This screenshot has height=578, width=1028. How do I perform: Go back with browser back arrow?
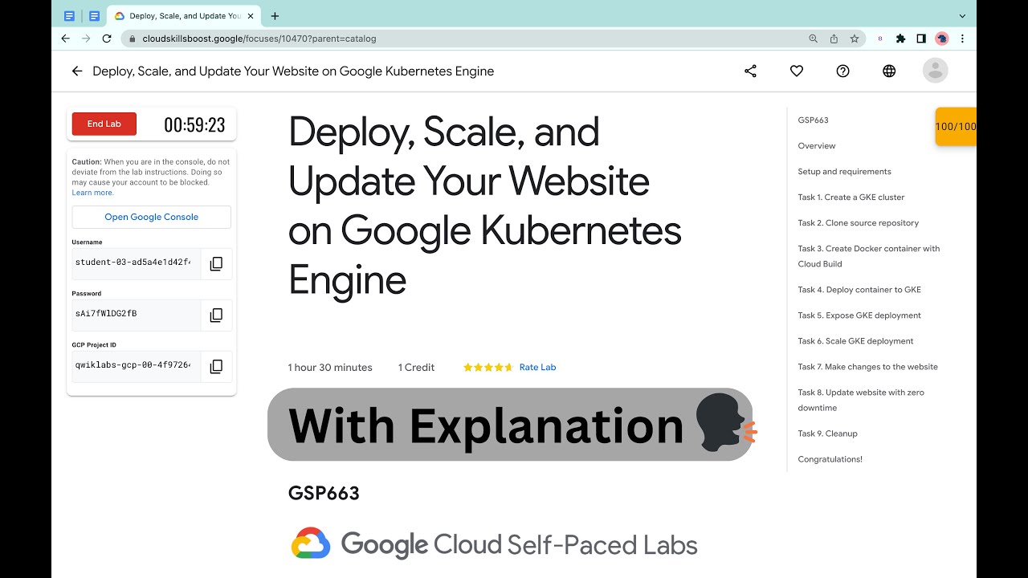point(66,39)
